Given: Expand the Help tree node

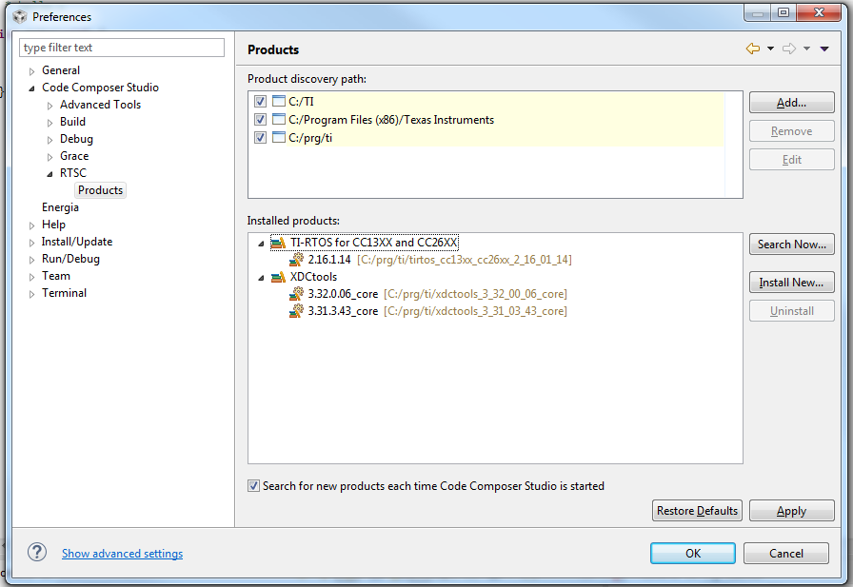Looking at the screenshot, I should point(31,225).
